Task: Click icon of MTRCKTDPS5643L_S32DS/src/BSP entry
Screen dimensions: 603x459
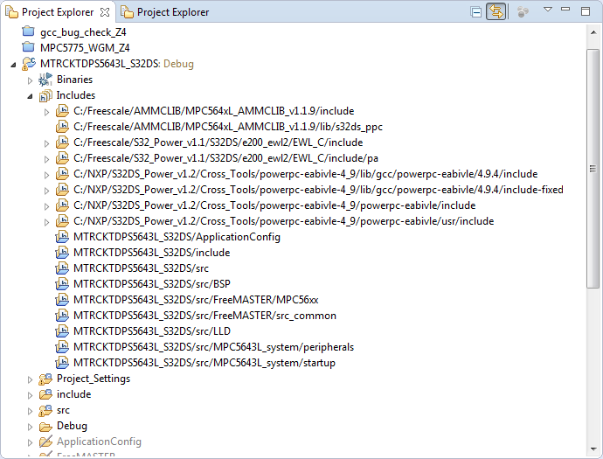Action: [x=62, y=284]
